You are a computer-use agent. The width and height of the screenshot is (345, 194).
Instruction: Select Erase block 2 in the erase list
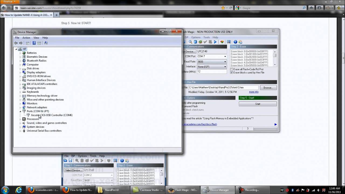coord(249,57)
